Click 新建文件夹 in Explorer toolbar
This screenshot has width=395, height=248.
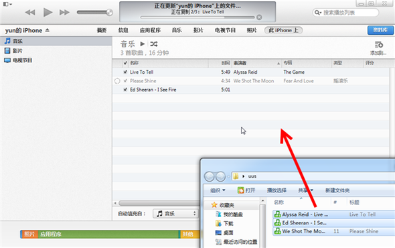337,190
